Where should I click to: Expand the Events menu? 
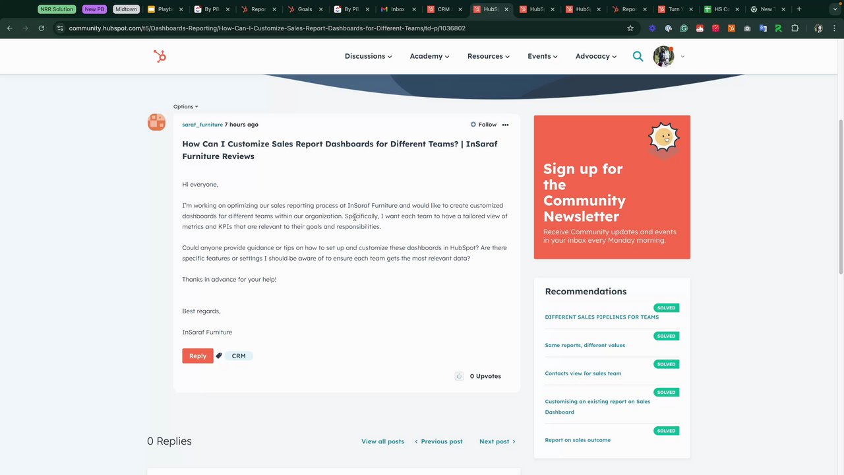(x=542, y=56)
